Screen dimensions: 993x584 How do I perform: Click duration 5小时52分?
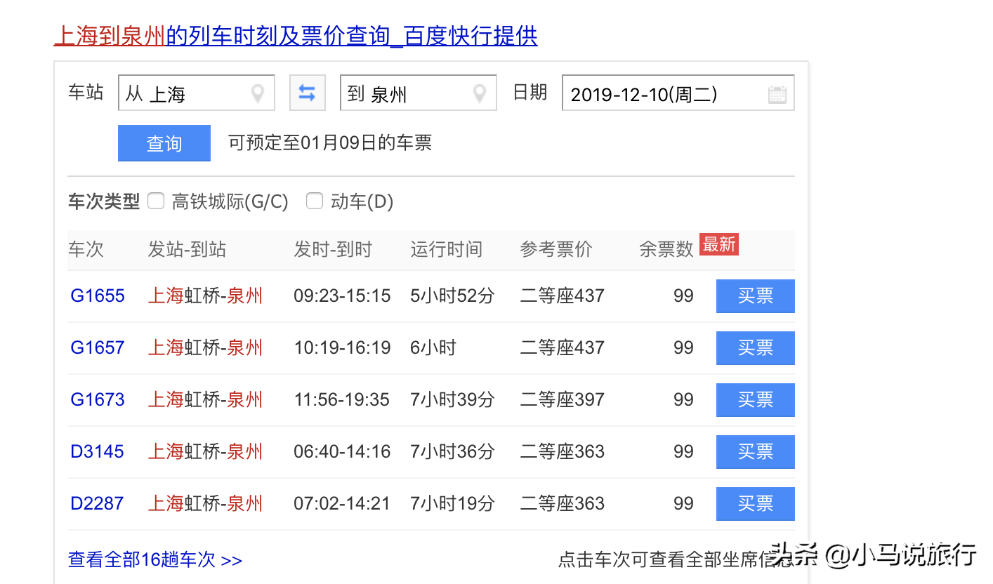[x=453, y=296]
